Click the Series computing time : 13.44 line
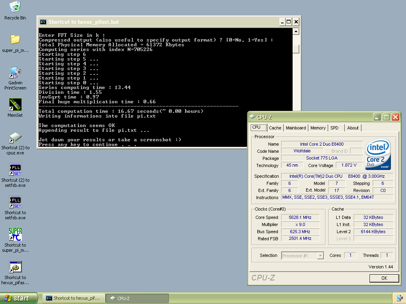This screenshot has width=406, height=304. [x=84, y=87]
